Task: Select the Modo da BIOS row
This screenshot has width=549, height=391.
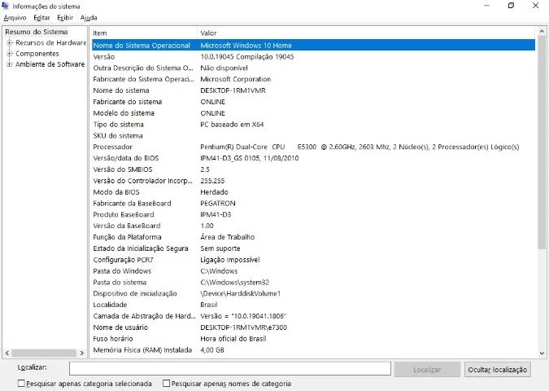Action: tap(313, 192)
